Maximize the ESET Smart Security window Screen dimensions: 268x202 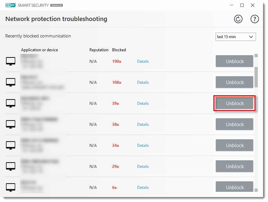pos(242,5)
